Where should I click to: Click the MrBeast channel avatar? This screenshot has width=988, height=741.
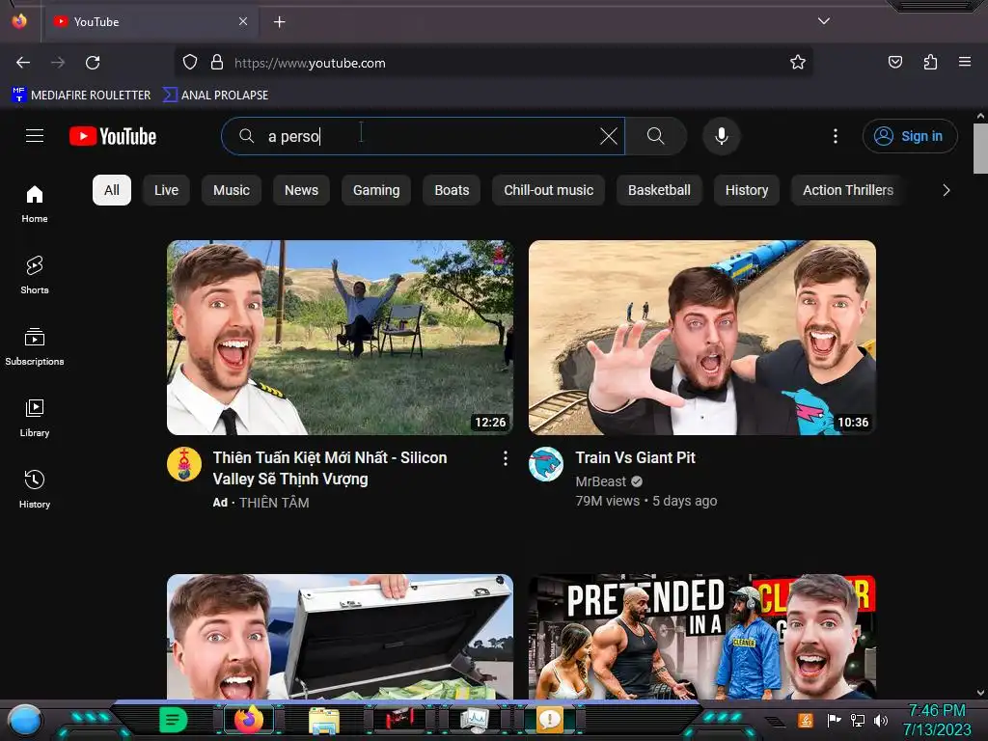[546, 464]
